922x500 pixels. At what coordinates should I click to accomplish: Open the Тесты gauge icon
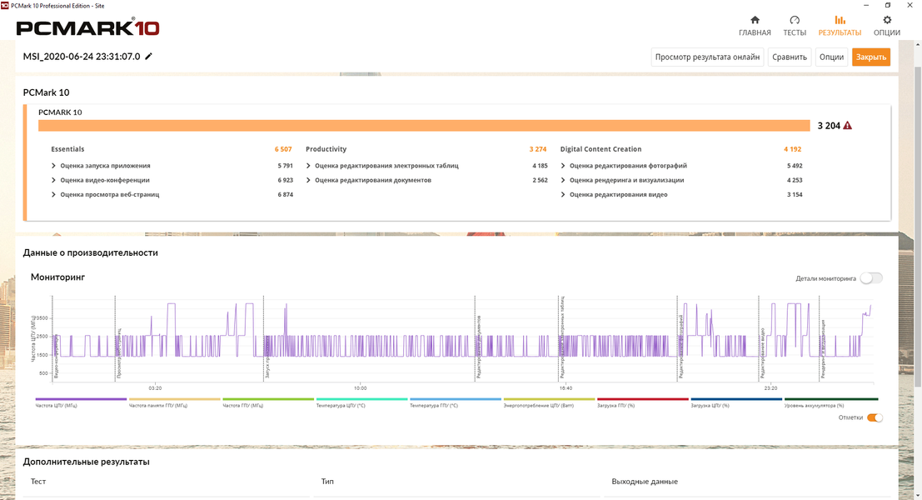tap(795, 20)
